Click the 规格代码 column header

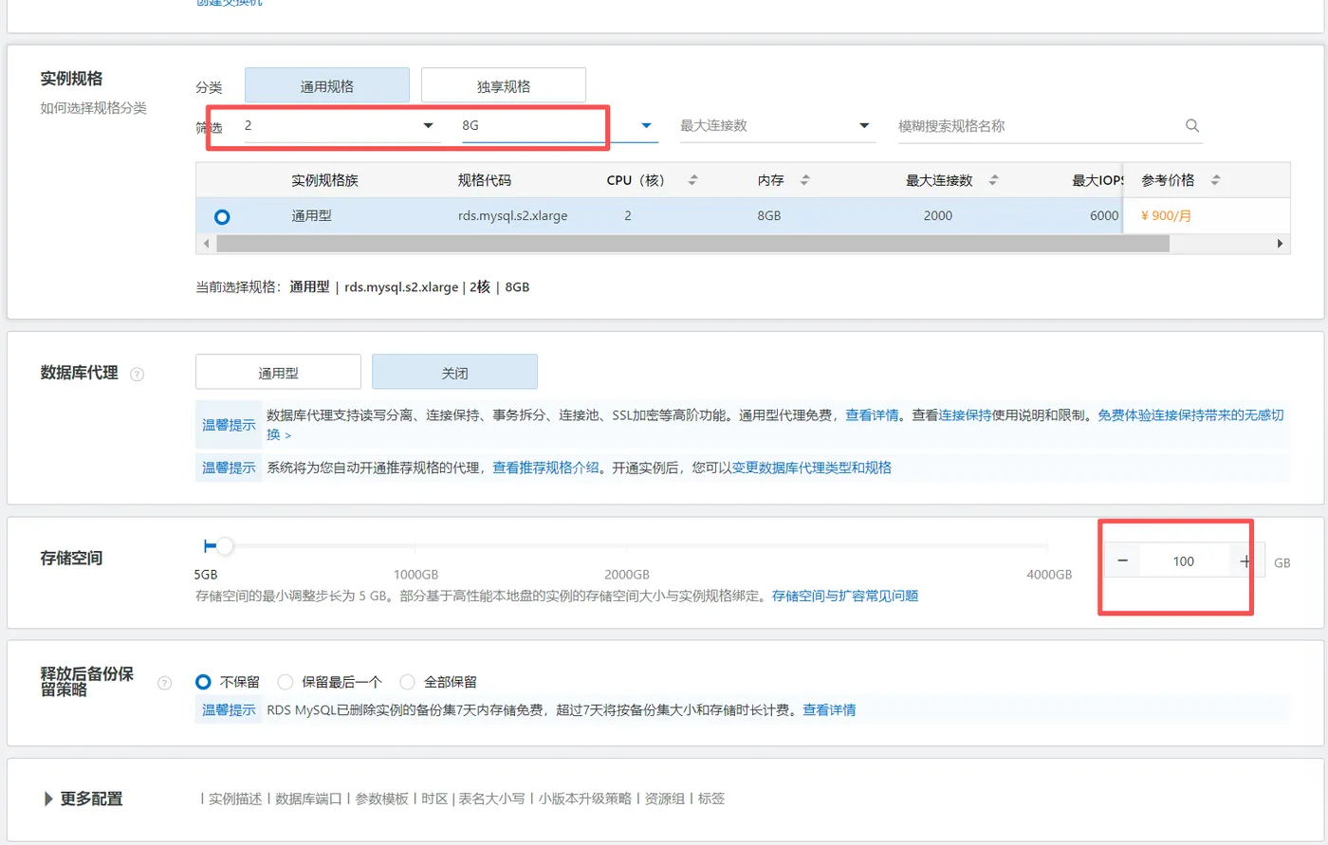pos(485,180)
